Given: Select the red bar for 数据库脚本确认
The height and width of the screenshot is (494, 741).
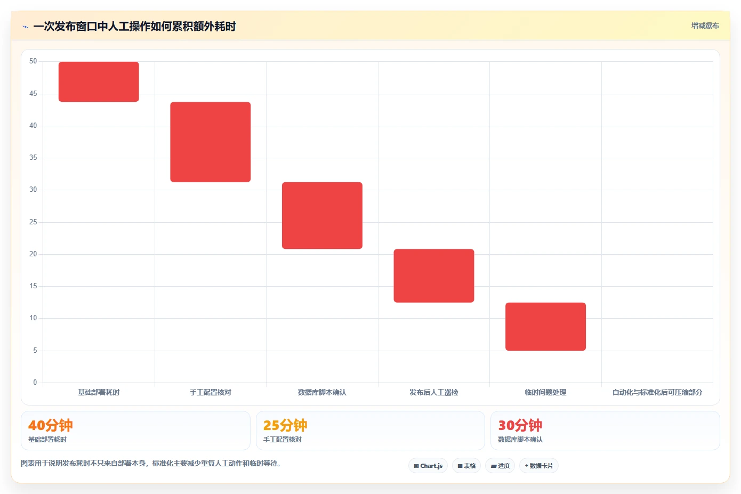Looking at the screenshot, I should point(322,215).
